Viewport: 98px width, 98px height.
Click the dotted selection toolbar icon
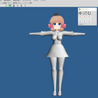pos(2,5)
